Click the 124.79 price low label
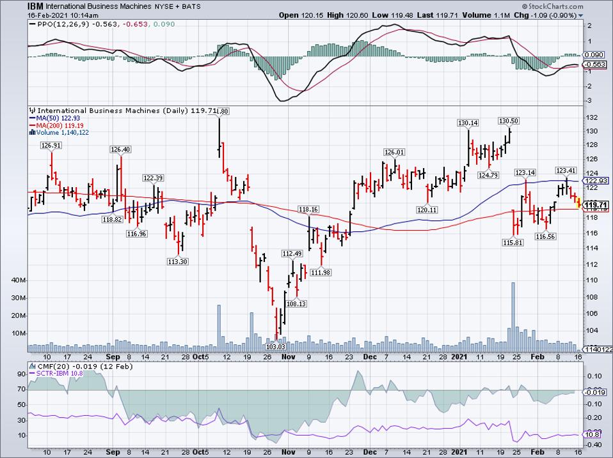The width and height of the screenshot is (613, 458). pyautogui.click(x=488, y=175)
